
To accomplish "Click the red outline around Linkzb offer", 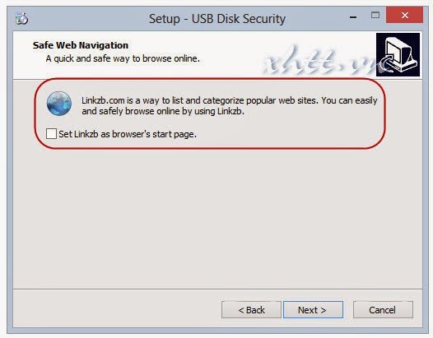I will tap(210, 79).
